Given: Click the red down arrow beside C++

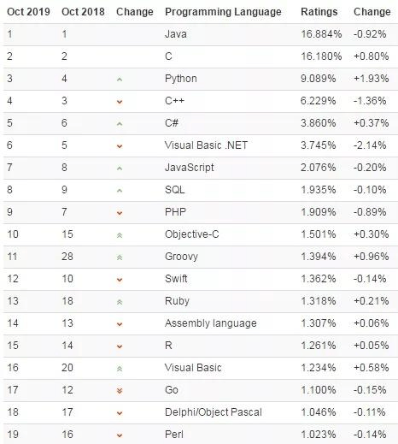Looking at the screenshot, I should pyautogui.click(x=120, y=102).
